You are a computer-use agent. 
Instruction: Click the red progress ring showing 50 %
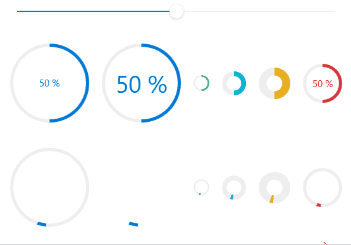click(x=323, y=83)
